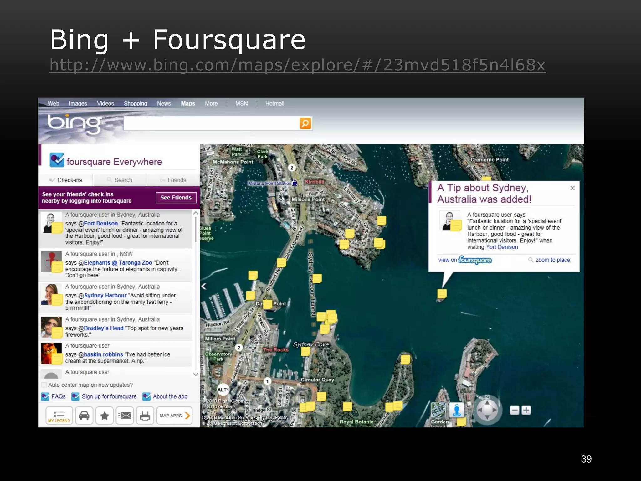This screenshot has width=641, height=481.
Task: Expand the MAP APPS button
Action: tap(174, 416)
